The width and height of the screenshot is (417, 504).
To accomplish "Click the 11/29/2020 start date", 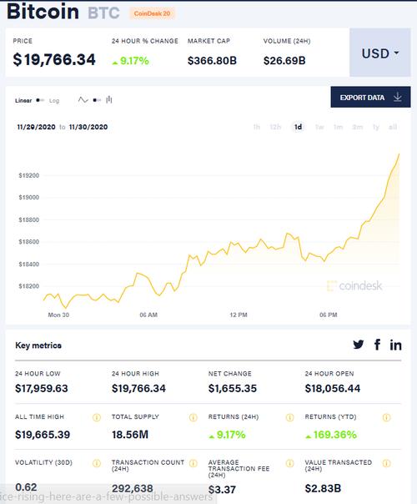I will [37, 127].
